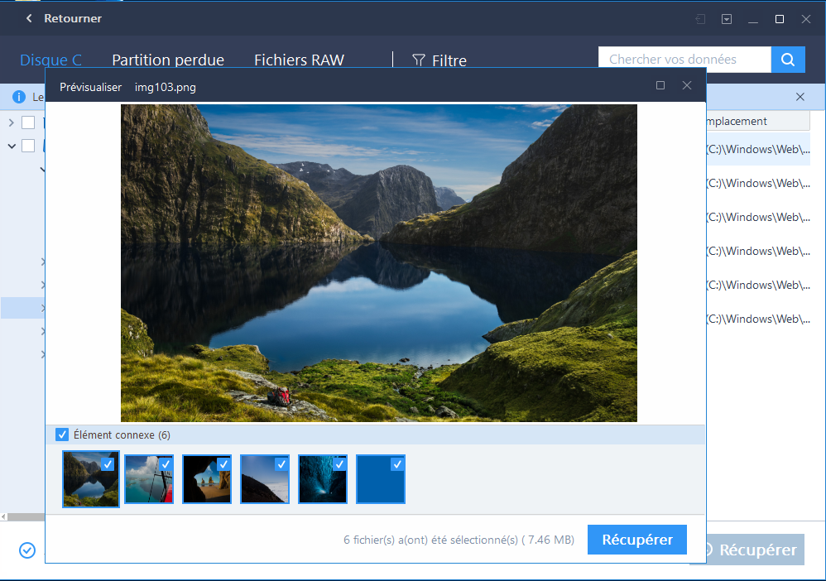This screenshot has width=826, height=581.
Task: Open the Filtre funnel icon
Action: tap(419, 60)
